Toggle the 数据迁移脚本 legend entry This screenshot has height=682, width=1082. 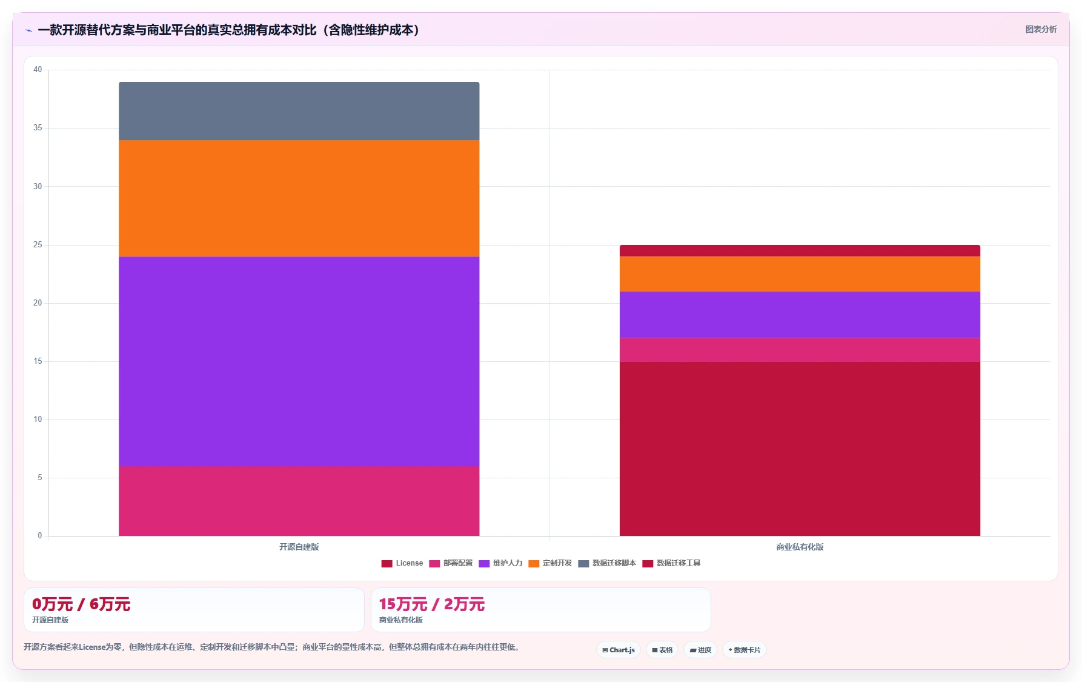(x=607, y=563)
